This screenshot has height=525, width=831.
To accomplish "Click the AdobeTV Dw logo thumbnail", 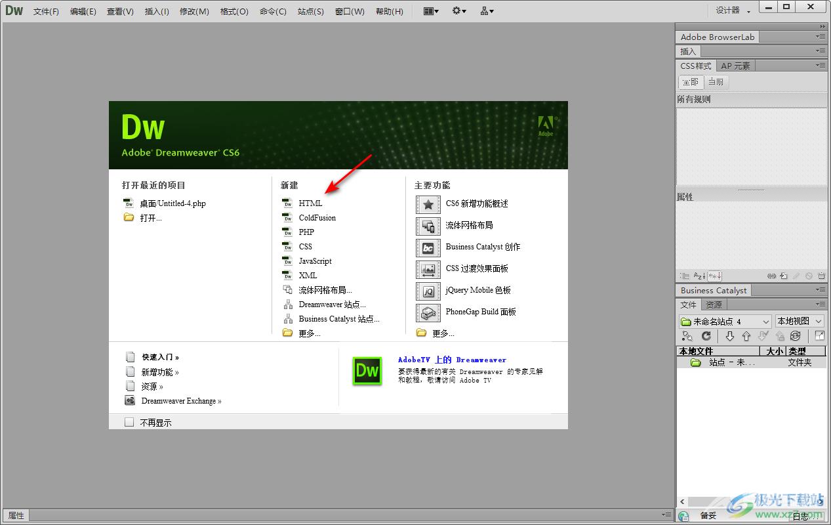I will 367,371.
